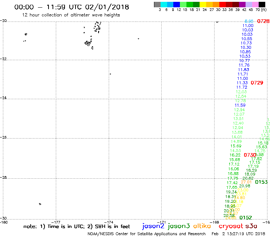The width and height of the screenshot is (270, 237).
Task: Select the purple swatch in the color scale
Action: point(242,4)
